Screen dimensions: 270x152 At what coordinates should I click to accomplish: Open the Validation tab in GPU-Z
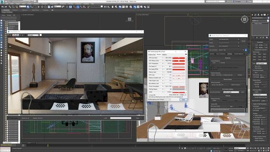(165, 54)
